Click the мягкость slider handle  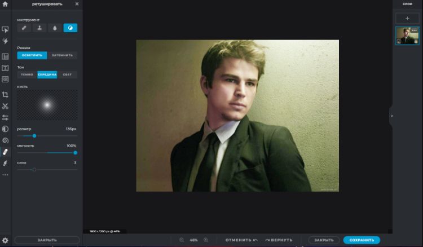tap(75, 153)
